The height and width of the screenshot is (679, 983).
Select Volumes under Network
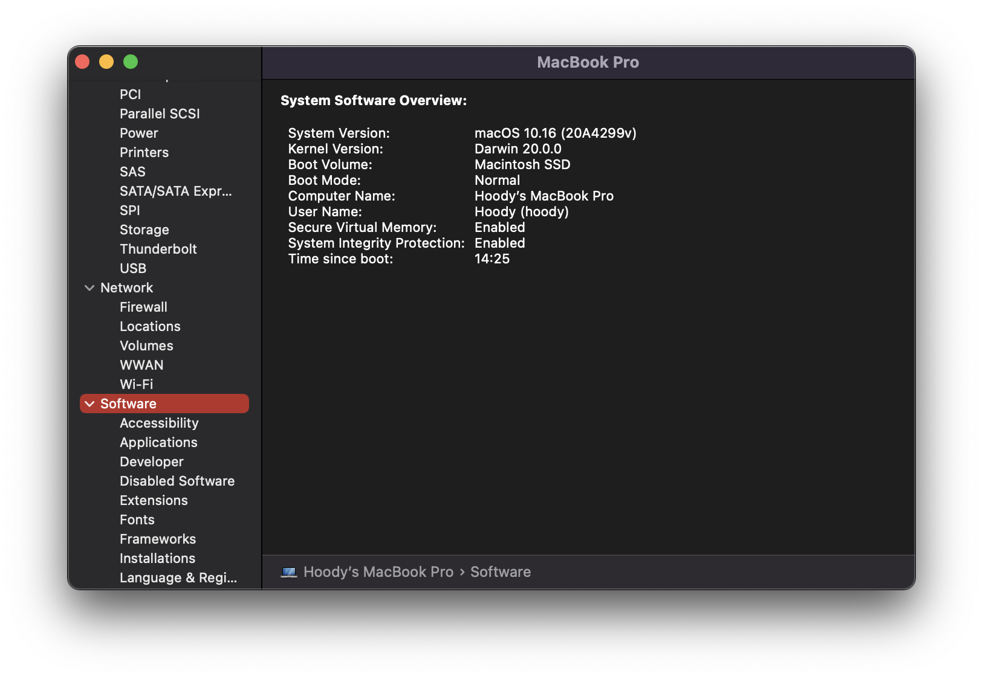[146, 346]
